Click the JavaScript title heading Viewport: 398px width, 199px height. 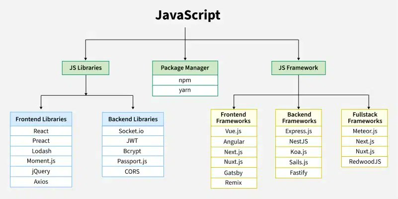(188, 15)
